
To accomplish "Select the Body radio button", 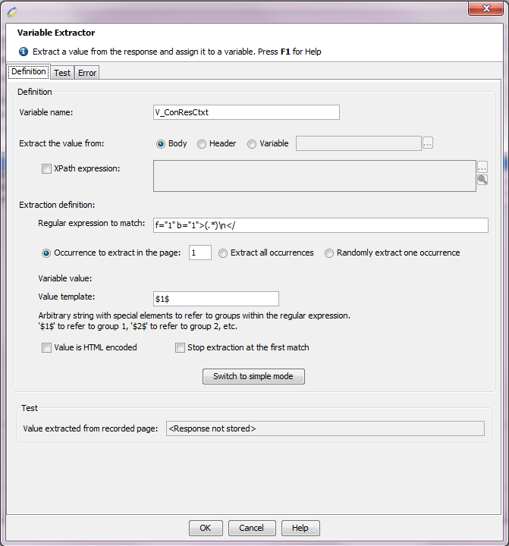I will pos(161,144).
